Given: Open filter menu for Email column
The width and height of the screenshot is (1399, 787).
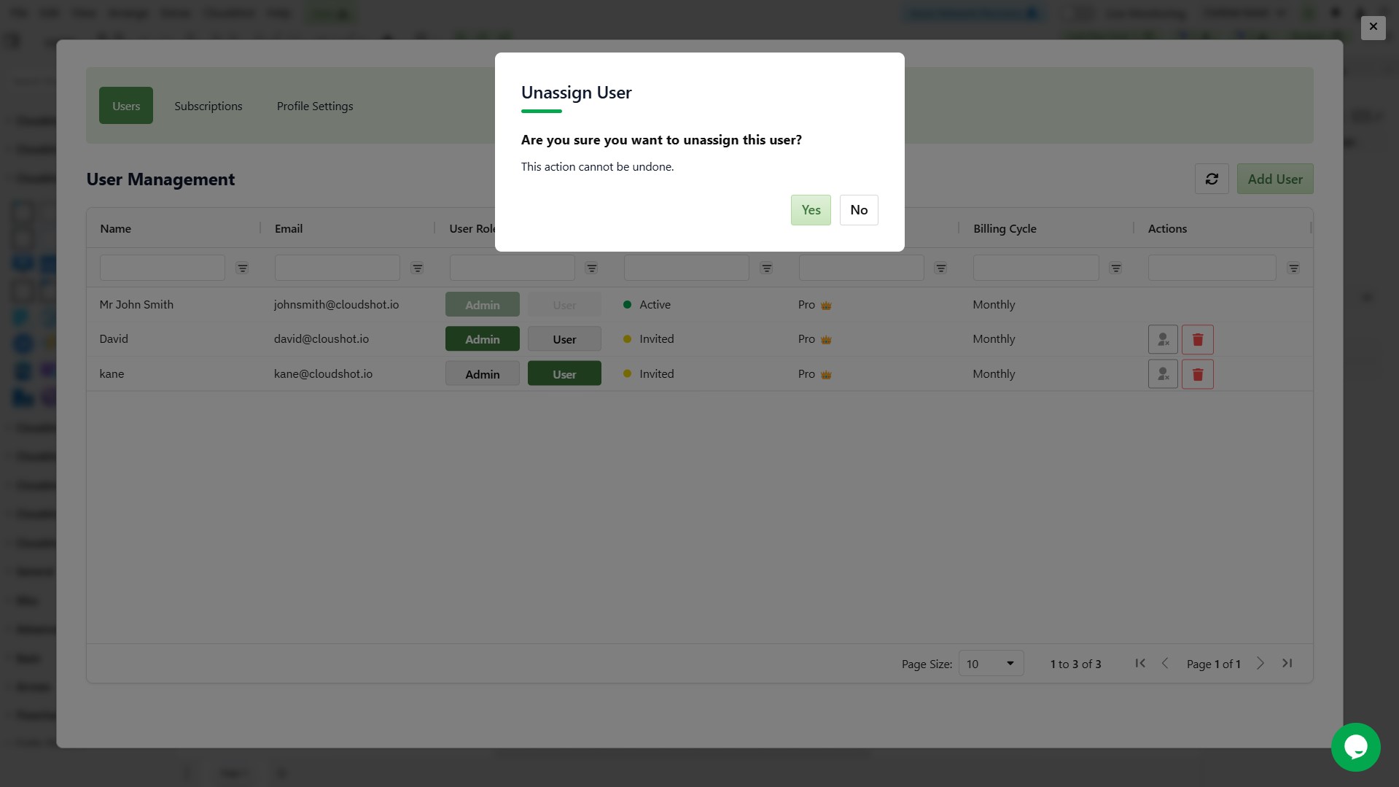Looking at the screenshot, I should click(418, 268).
